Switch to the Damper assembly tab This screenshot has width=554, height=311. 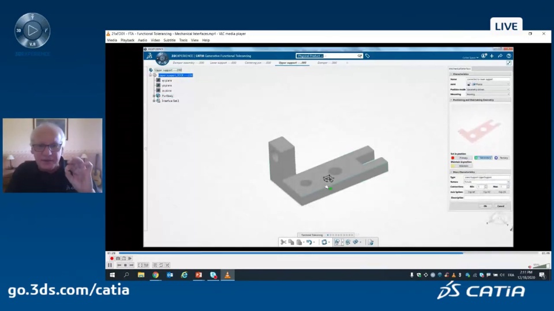pos(188,63)
